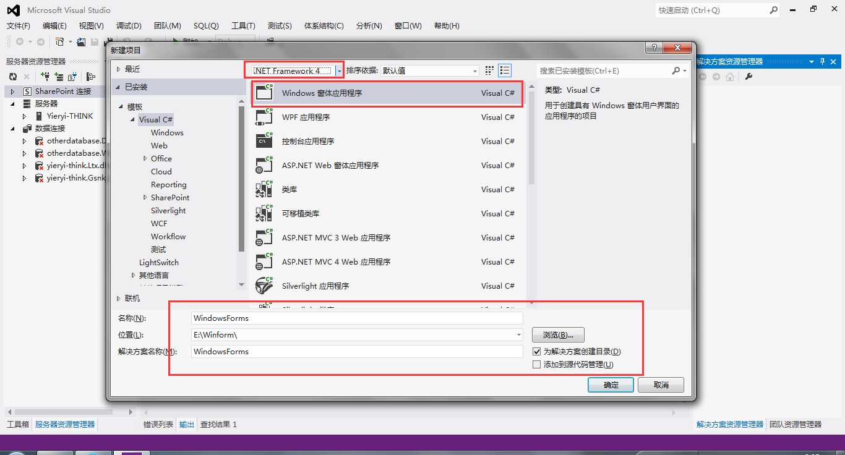
Task: Expand the Office template node
Action: (x=145, y=159)
